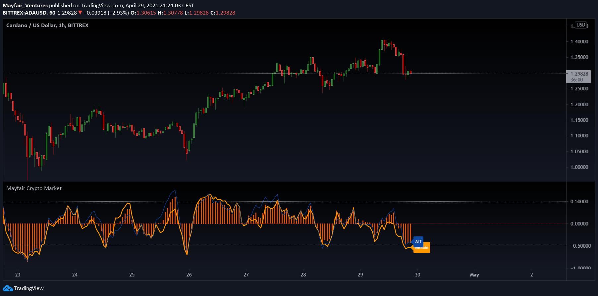
Task: Click the BITTREX:ADAUSD, 60 symbol text
Action: [29, 13]
